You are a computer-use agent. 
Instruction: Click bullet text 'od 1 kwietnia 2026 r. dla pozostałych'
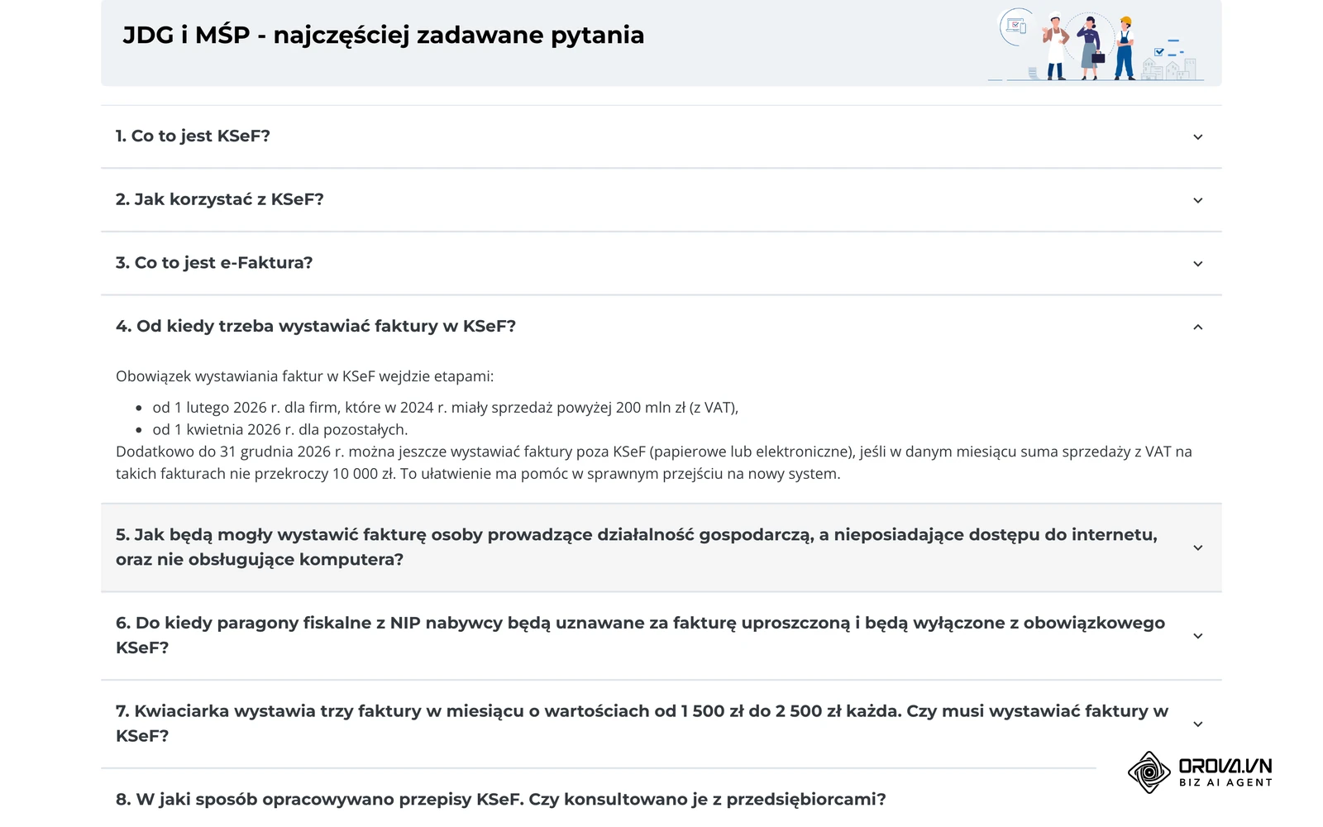(x=280, y=430)
